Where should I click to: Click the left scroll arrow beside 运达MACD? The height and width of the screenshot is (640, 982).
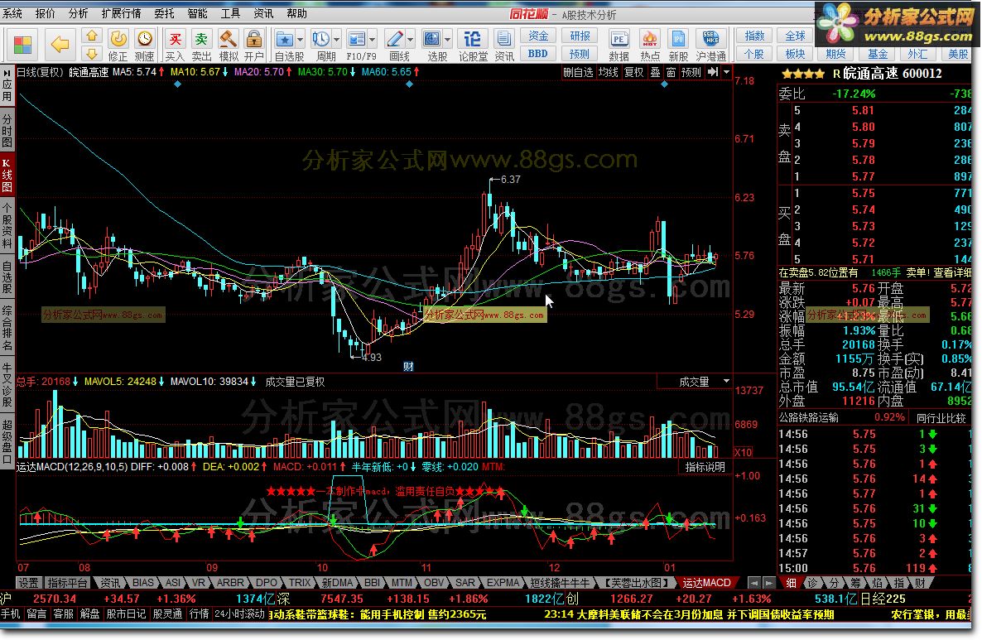point(755,583)
